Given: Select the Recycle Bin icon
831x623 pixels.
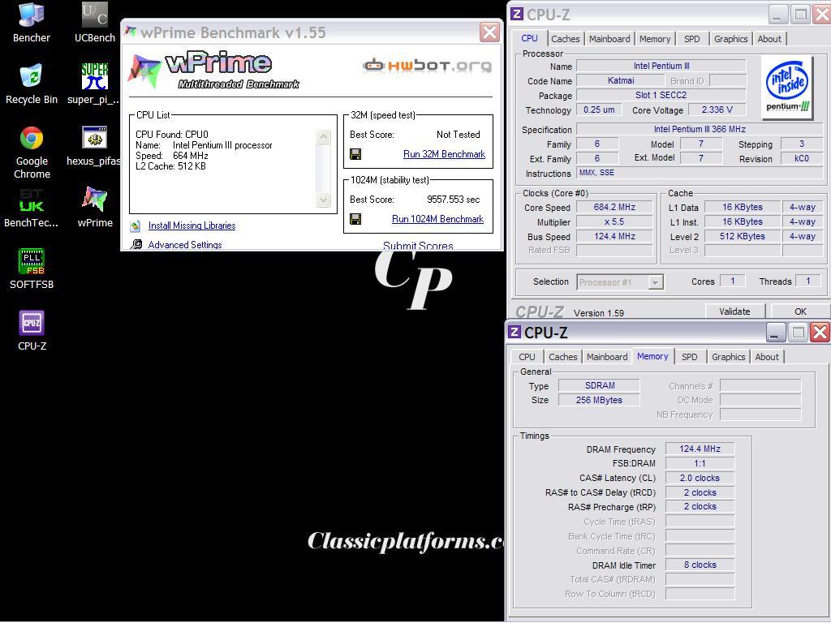Looking at the screenshot, I should 31,84.
